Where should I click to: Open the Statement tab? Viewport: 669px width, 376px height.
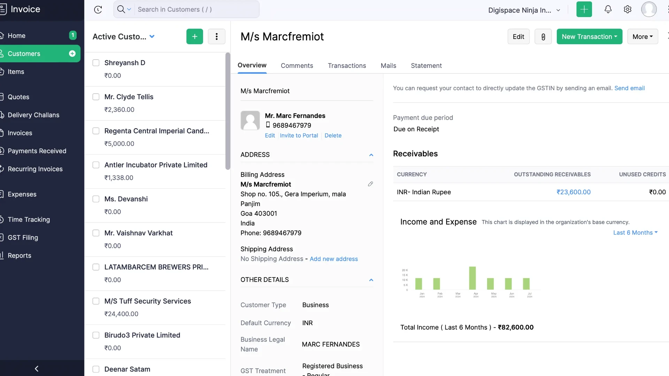click(426, 65)
